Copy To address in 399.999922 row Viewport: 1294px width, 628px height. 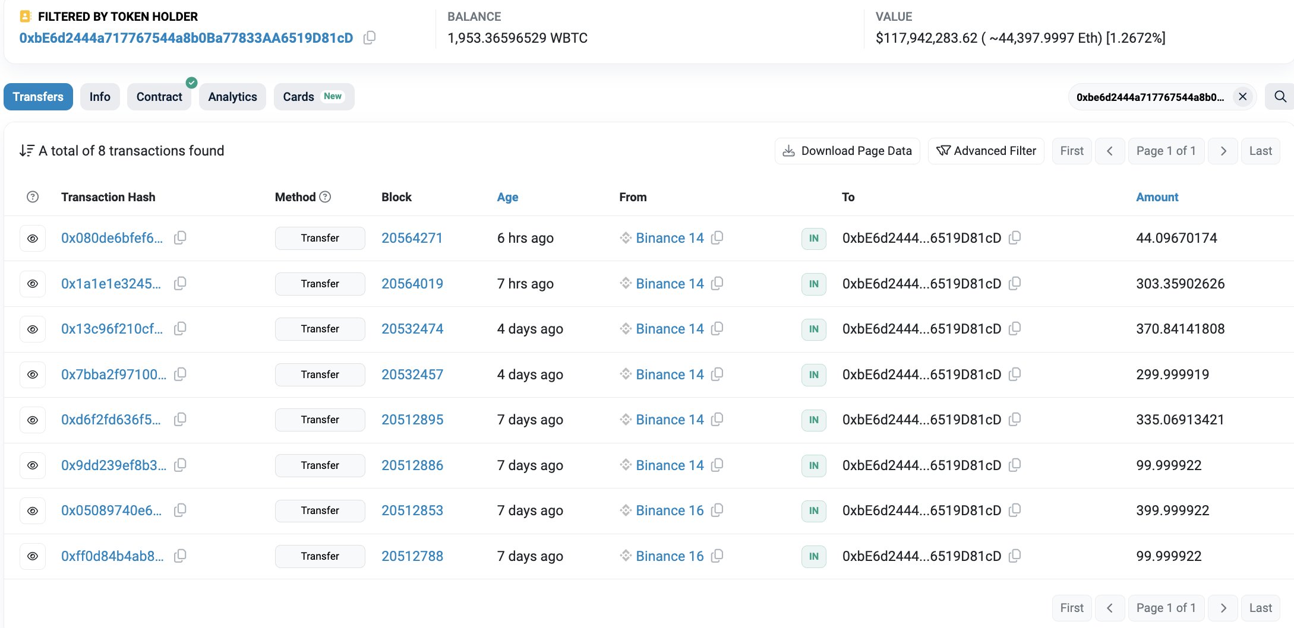1015,510
